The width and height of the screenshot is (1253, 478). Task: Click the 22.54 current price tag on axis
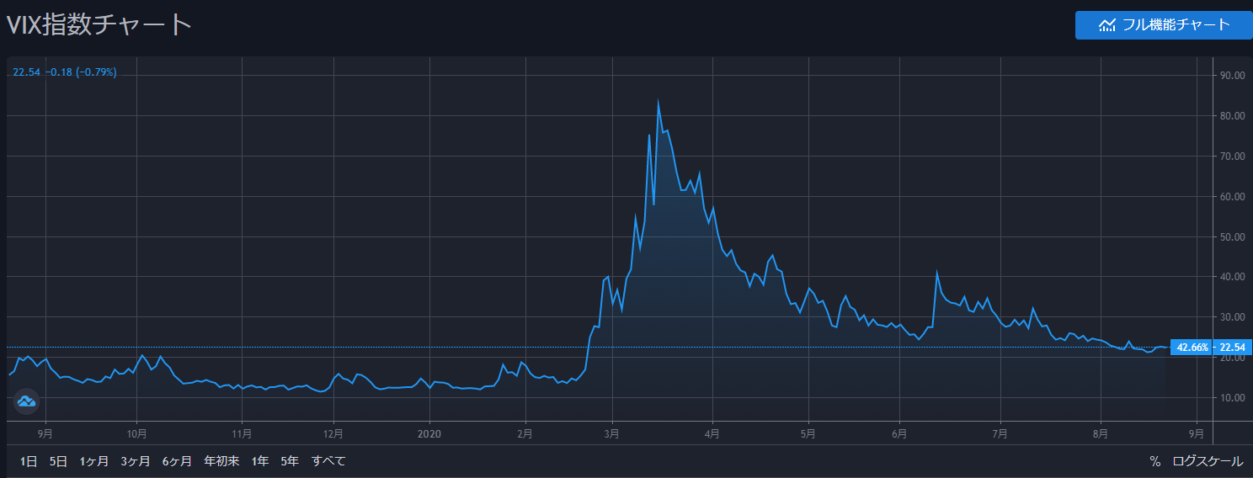(1234, 348)
